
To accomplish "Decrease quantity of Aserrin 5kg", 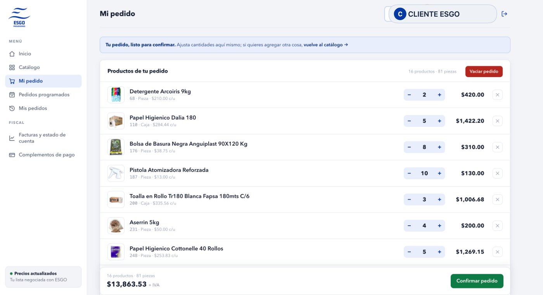I will (409, 226).
